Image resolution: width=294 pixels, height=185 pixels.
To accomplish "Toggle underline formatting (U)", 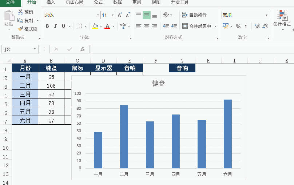I will [x=64, y=26].
